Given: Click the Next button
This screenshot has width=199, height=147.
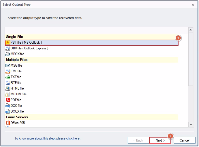Looking at the screenshot, I should tap(160, 140).
